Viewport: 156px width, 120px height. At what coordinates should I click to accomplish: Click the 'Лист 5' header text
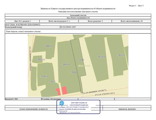[x=141, y=6]
